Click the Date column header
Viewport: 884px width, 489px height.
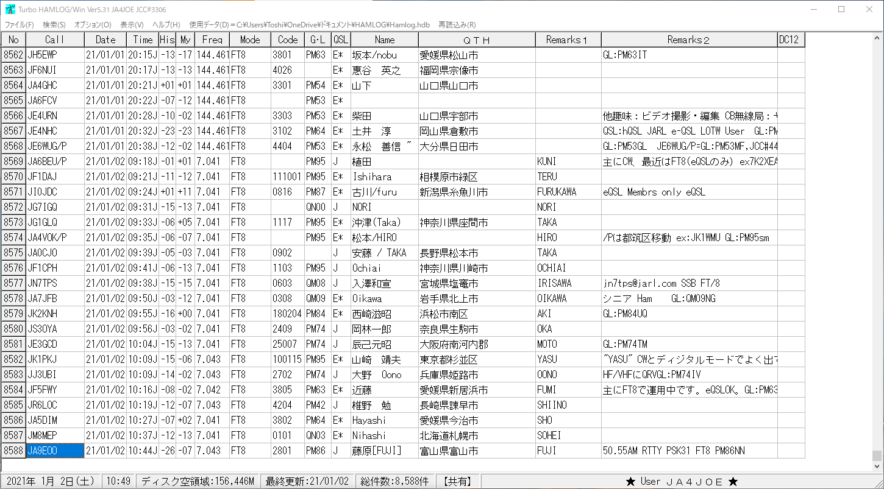tap(105, 40)
